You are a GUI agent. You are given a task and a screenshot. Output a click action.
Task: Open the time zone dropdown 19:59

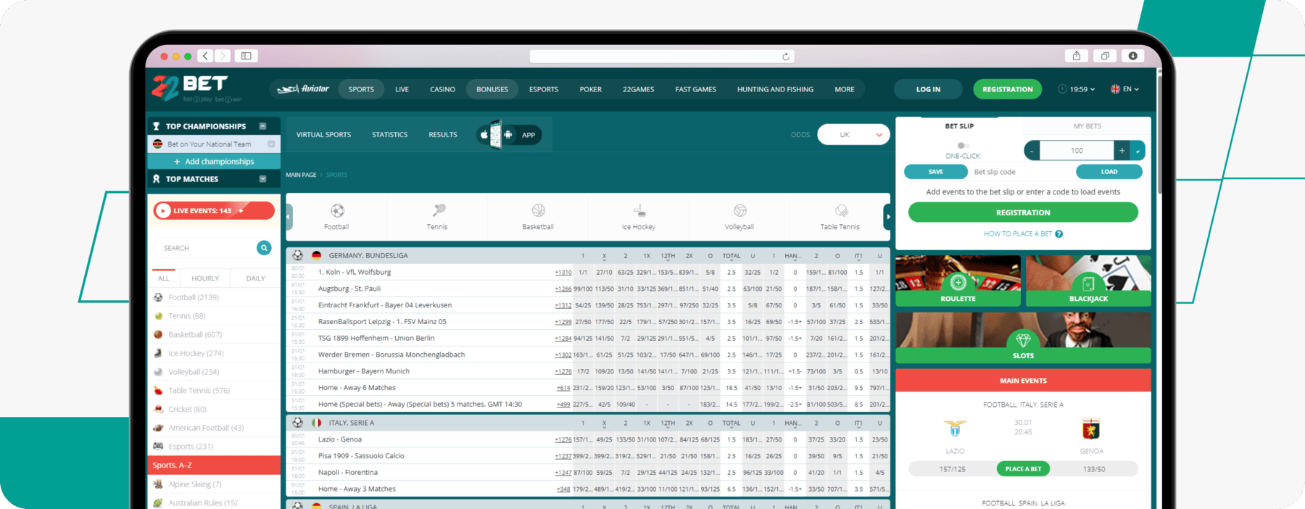[x=1077, y=89]
